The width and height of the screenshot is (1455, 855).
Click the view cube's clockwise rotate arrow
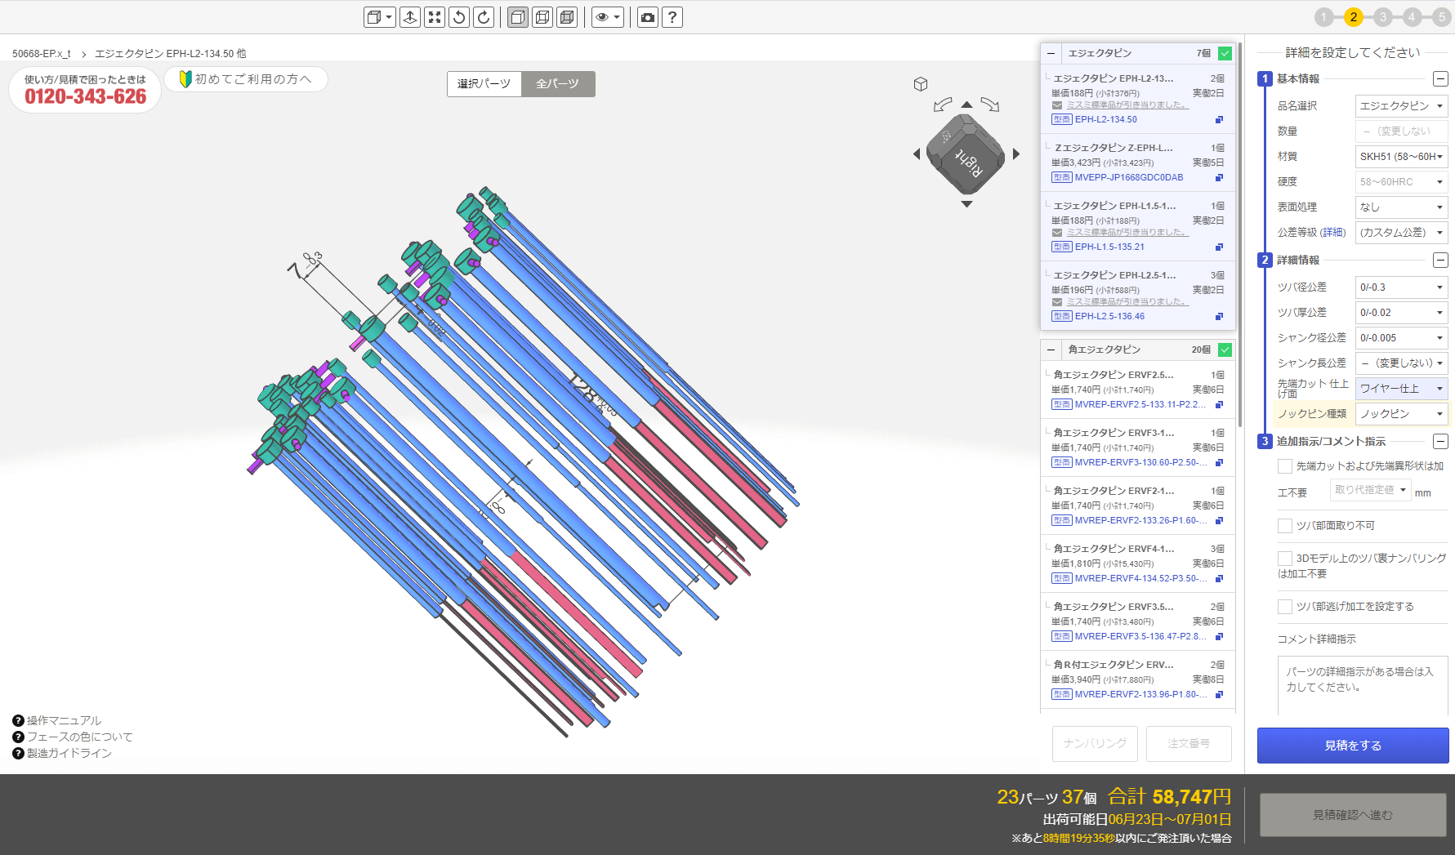click(990, 105)
